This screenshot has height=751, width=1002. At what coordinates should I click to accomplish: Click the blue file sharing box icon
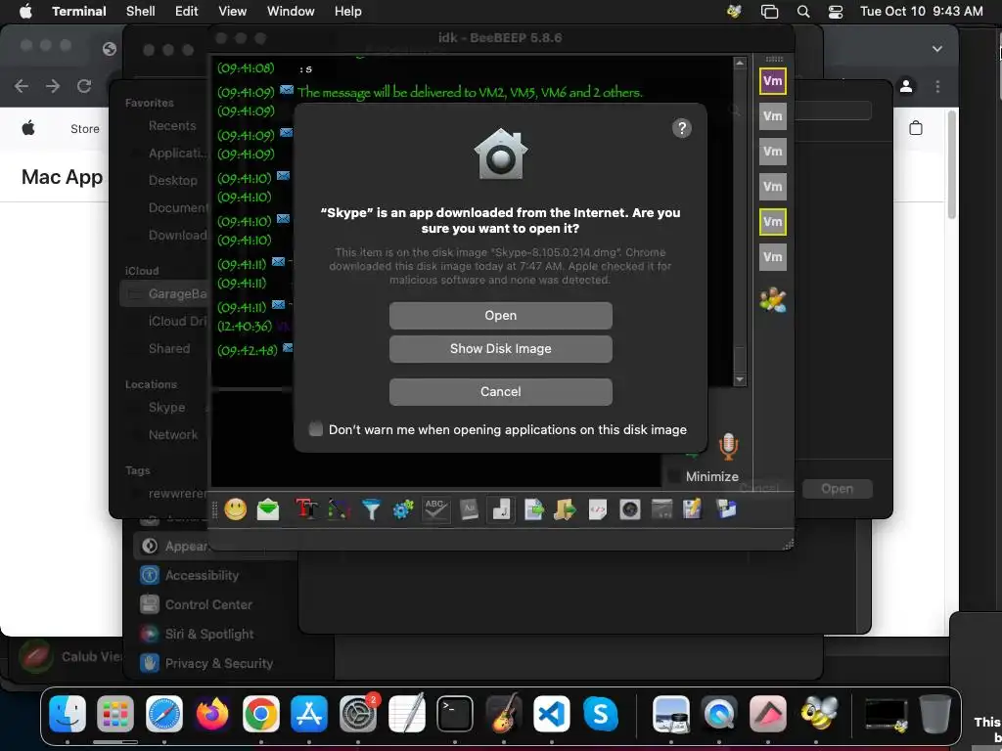pos(727,508)
